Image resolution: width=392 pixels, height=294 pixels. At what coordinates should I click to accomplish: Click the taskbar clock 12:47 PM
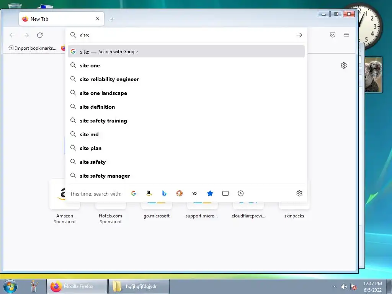point(372,286)
